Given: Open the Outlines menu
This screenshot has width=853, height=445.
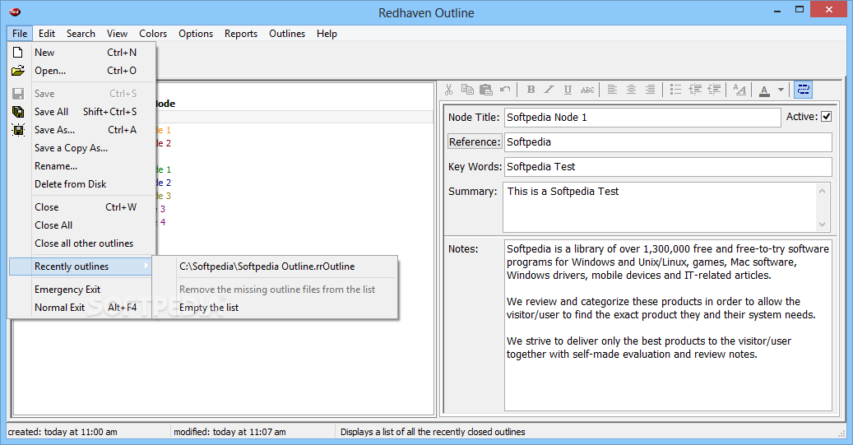Looking at the screenshot, I should [287, 33].
